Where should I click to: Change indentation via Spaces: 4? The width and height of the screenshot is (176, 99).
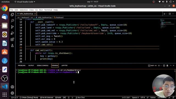135,98
